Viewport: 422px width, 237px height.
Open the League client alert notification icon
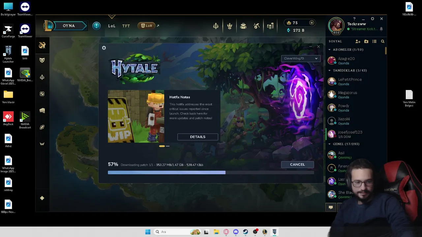(x=96, y=26)
